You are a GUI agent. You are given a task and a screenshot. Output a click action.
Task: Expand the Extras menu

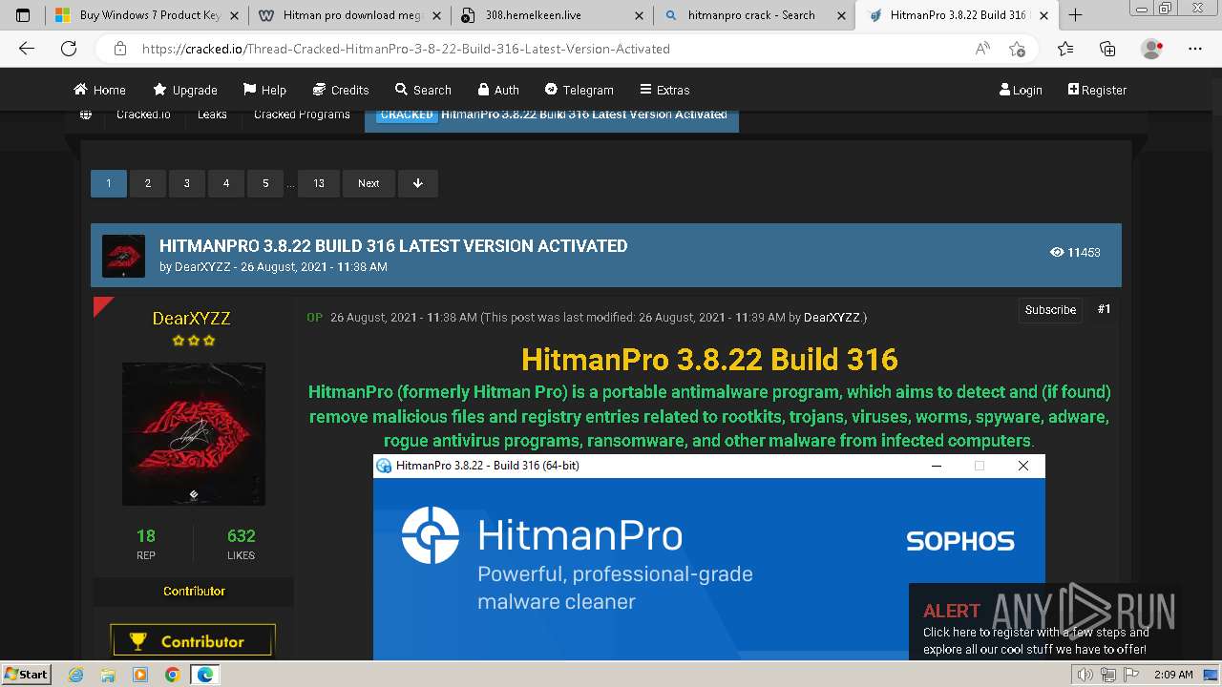tap(664, 90)
